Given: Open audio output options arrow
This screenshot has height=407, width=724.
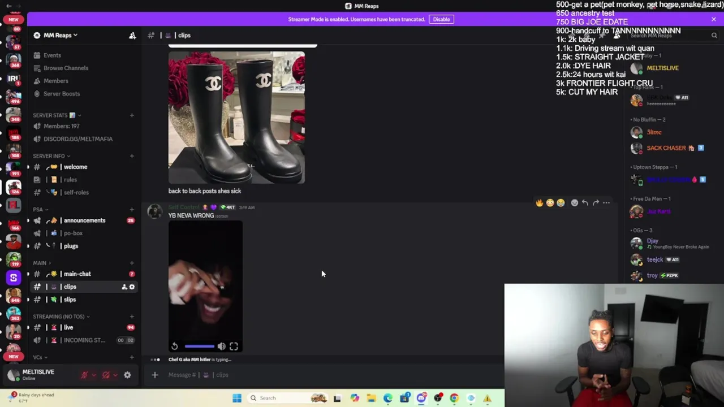Looking at the screenshot, I should click(x=115, y=375).
